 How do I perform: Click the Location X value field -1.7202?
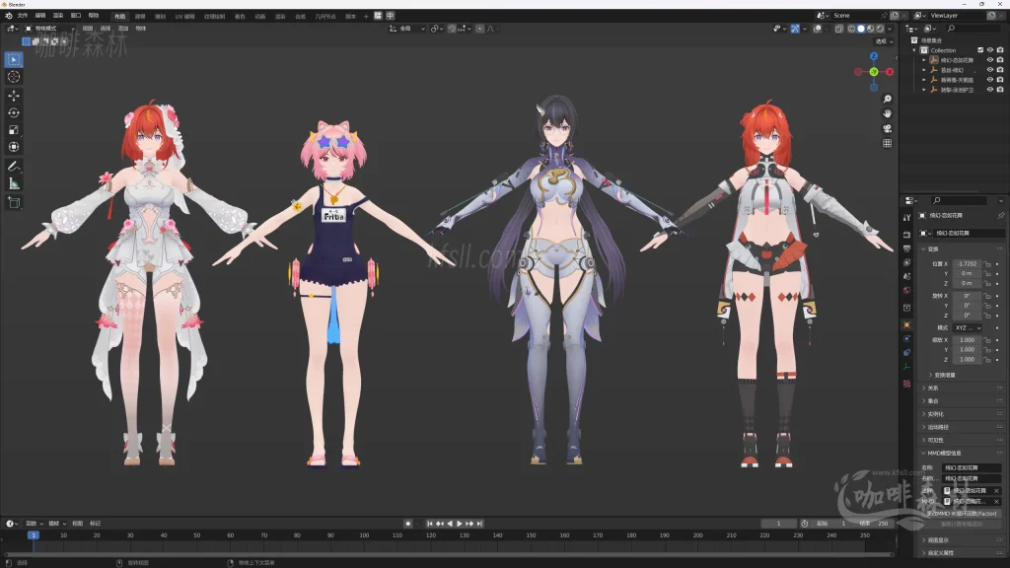[967, 264]
